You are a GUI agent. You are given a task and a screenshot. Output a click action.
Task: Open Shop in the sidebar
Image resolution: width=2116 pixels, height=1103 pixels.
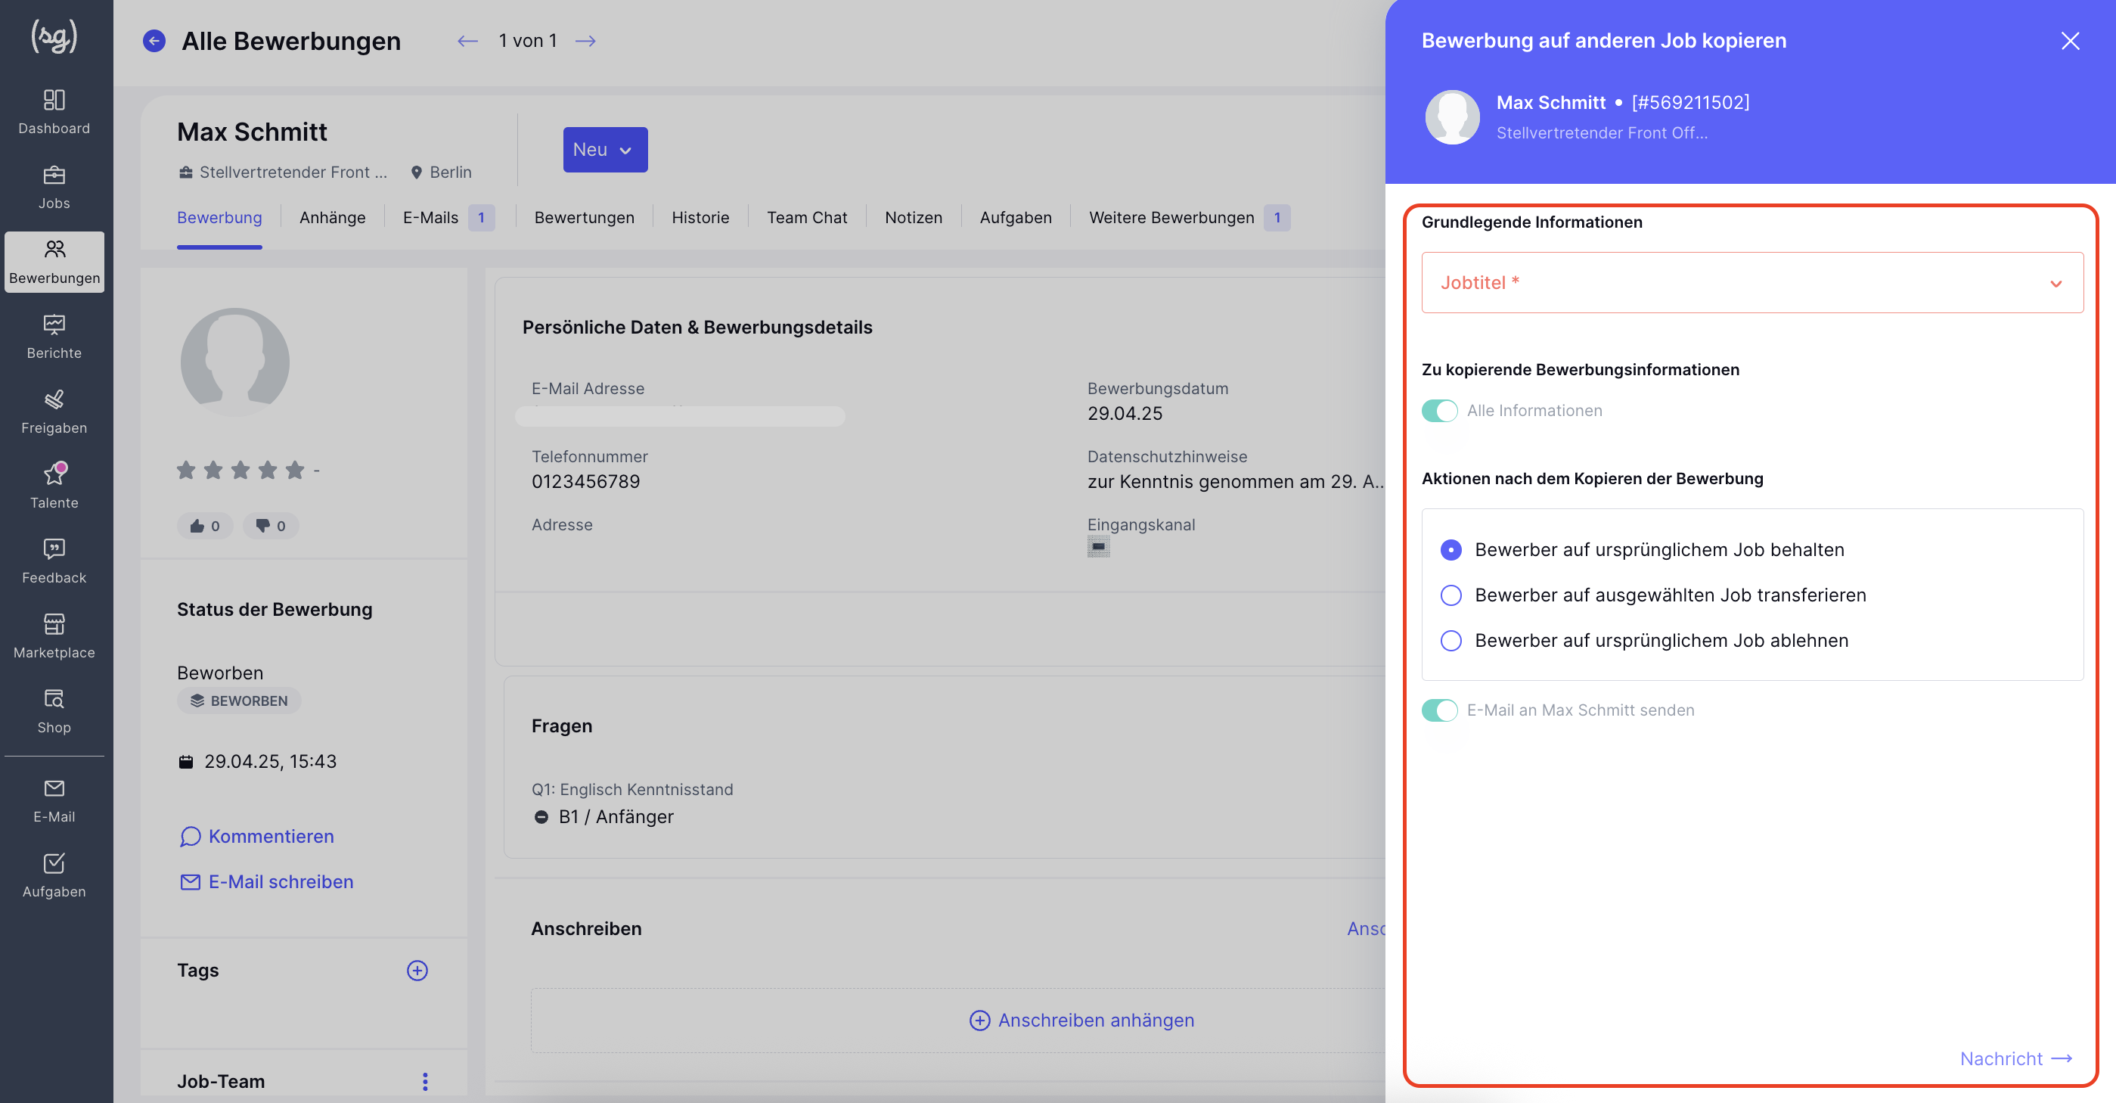(x=54, y=711)
